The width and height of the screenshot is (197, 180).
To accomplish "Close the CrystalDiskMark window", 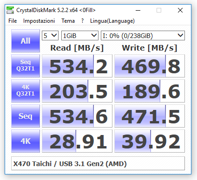I will (180, 10).
